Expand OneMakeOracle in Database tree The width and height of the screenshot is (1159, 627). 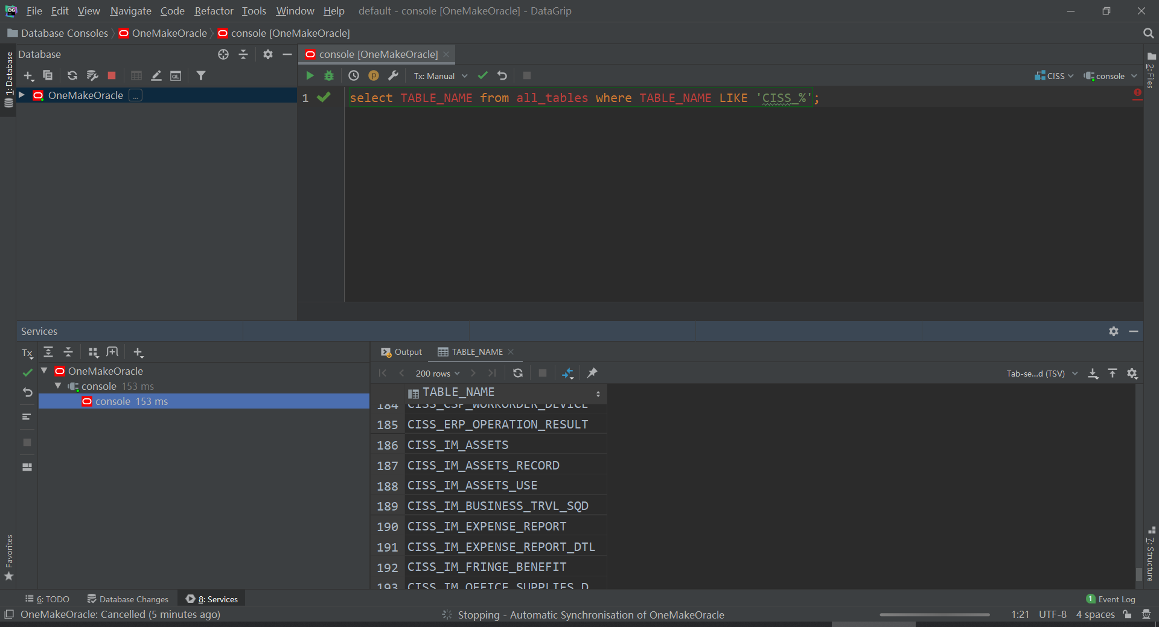click(x=22, y=95)
